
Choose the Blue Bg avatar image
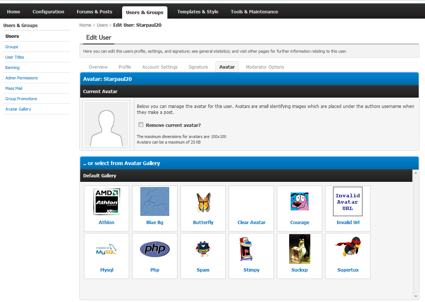(x=155, y=201)
